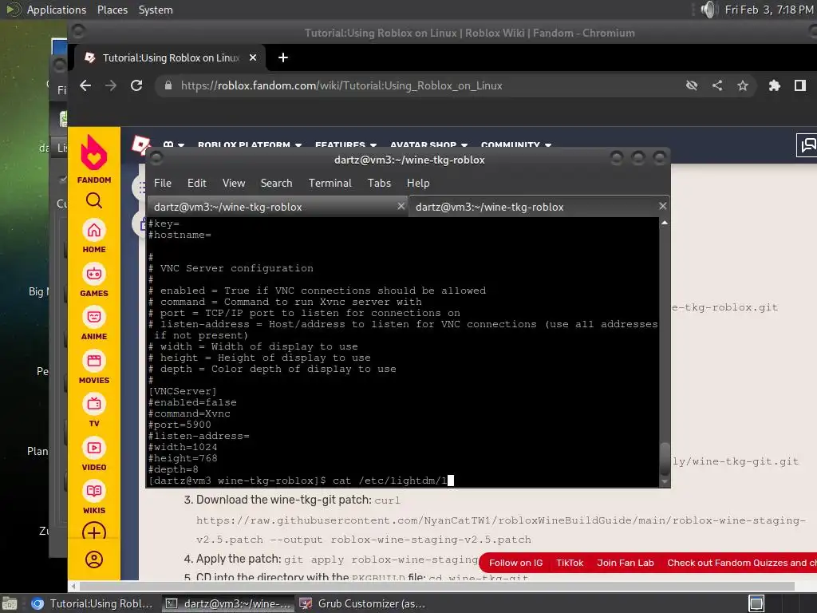Reload the Roblox wiki page
This screenshot has height=613, width=817.
pyautogui.click(x=136, y=85)
